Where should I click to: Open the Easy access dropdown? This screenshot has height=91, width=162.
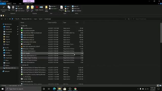coord(53,9)
